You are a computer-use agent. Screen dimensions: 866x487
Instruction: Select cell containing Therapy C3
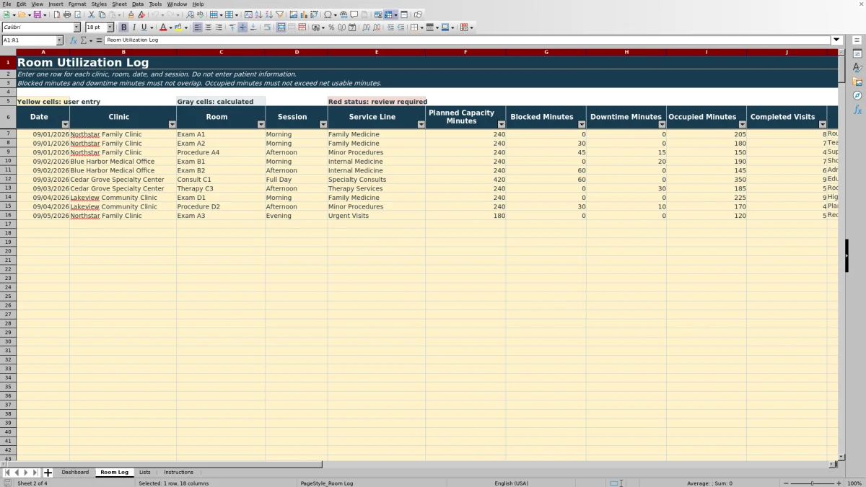221,188
